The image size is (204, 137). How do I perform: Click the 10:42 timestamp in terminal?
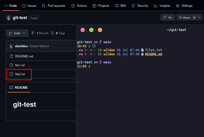[x=82, y=46]
